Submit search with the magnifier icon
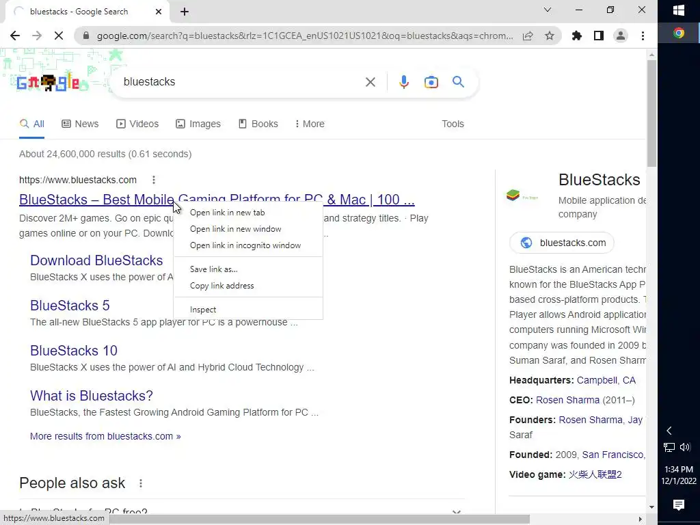 click(458, 82)
